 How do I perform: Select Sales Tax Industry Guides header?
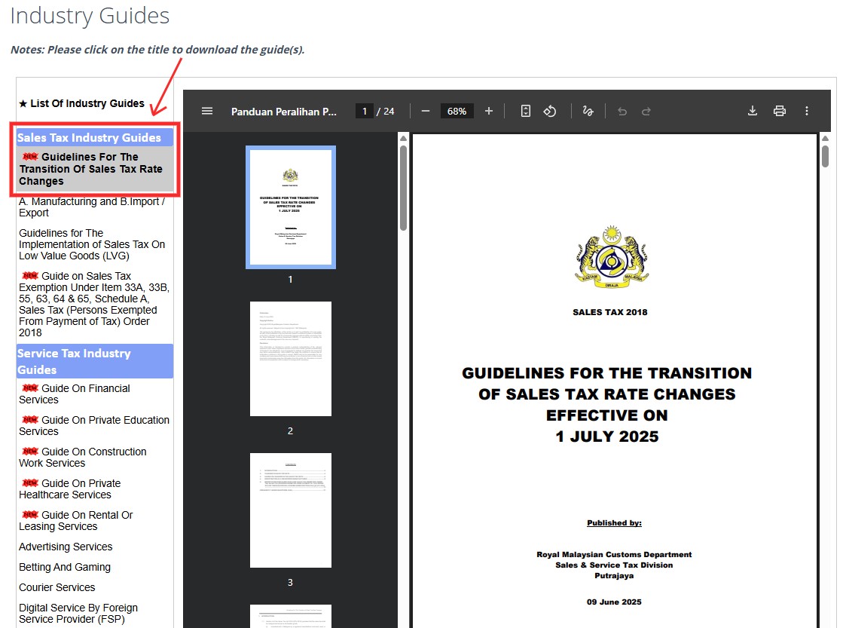(89, 137)
